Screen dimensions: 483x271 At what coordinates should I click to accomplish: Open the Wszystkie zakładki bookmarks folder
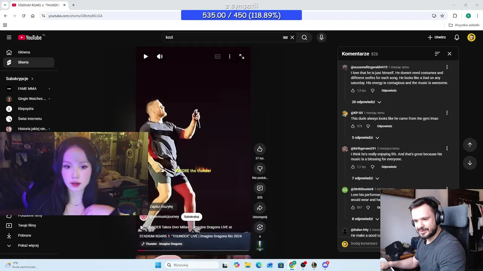click(x=464, y=25)
